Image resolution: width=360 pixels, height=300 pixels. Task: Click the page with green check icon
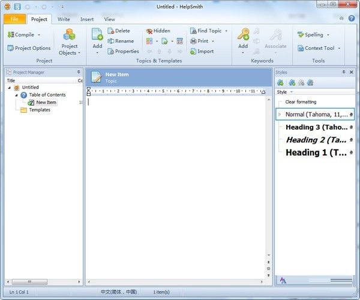pyautogui.click(x=164, y=41)
